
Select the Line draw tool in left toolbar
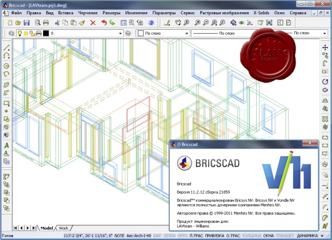coord(6,48)
